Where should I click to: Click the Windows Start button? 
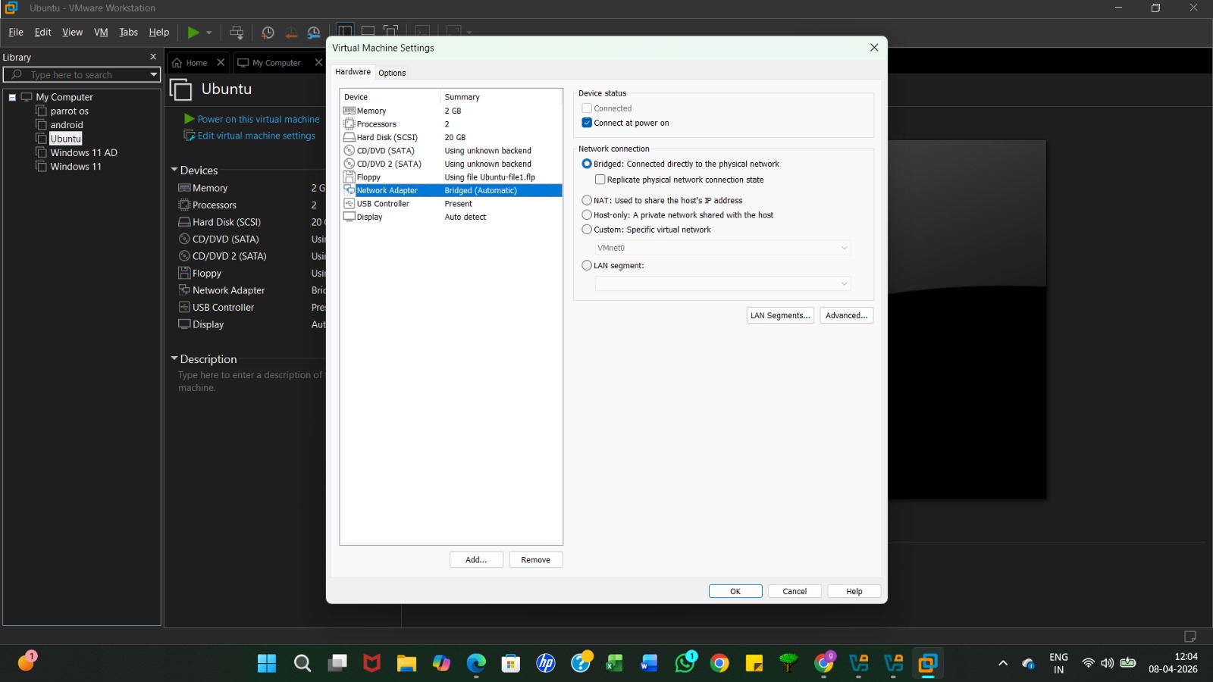267,664
